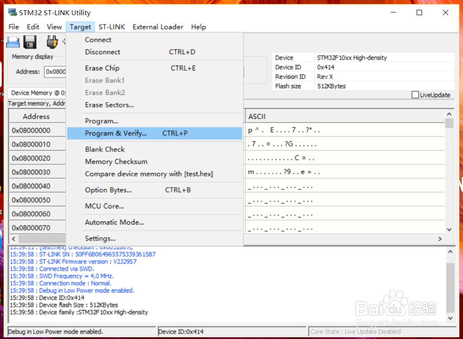
Task: Click the ASCII column header
Action: click(x=345, y=116)
